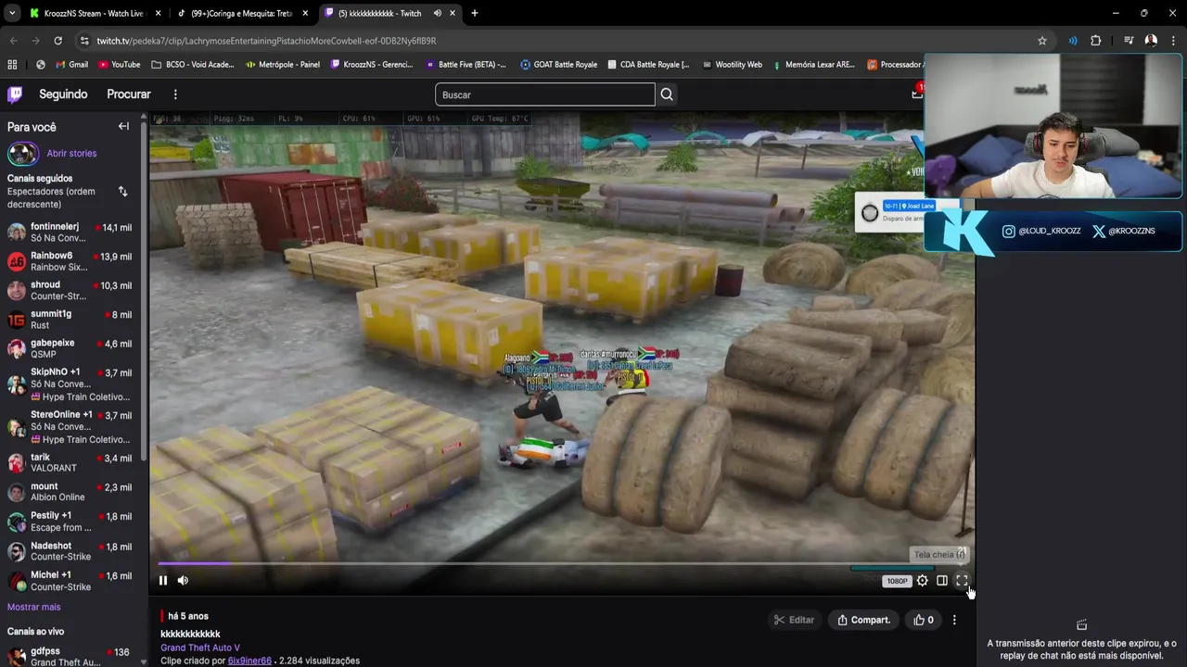
Task: Open shroud channel
Action: pos(70,290)
